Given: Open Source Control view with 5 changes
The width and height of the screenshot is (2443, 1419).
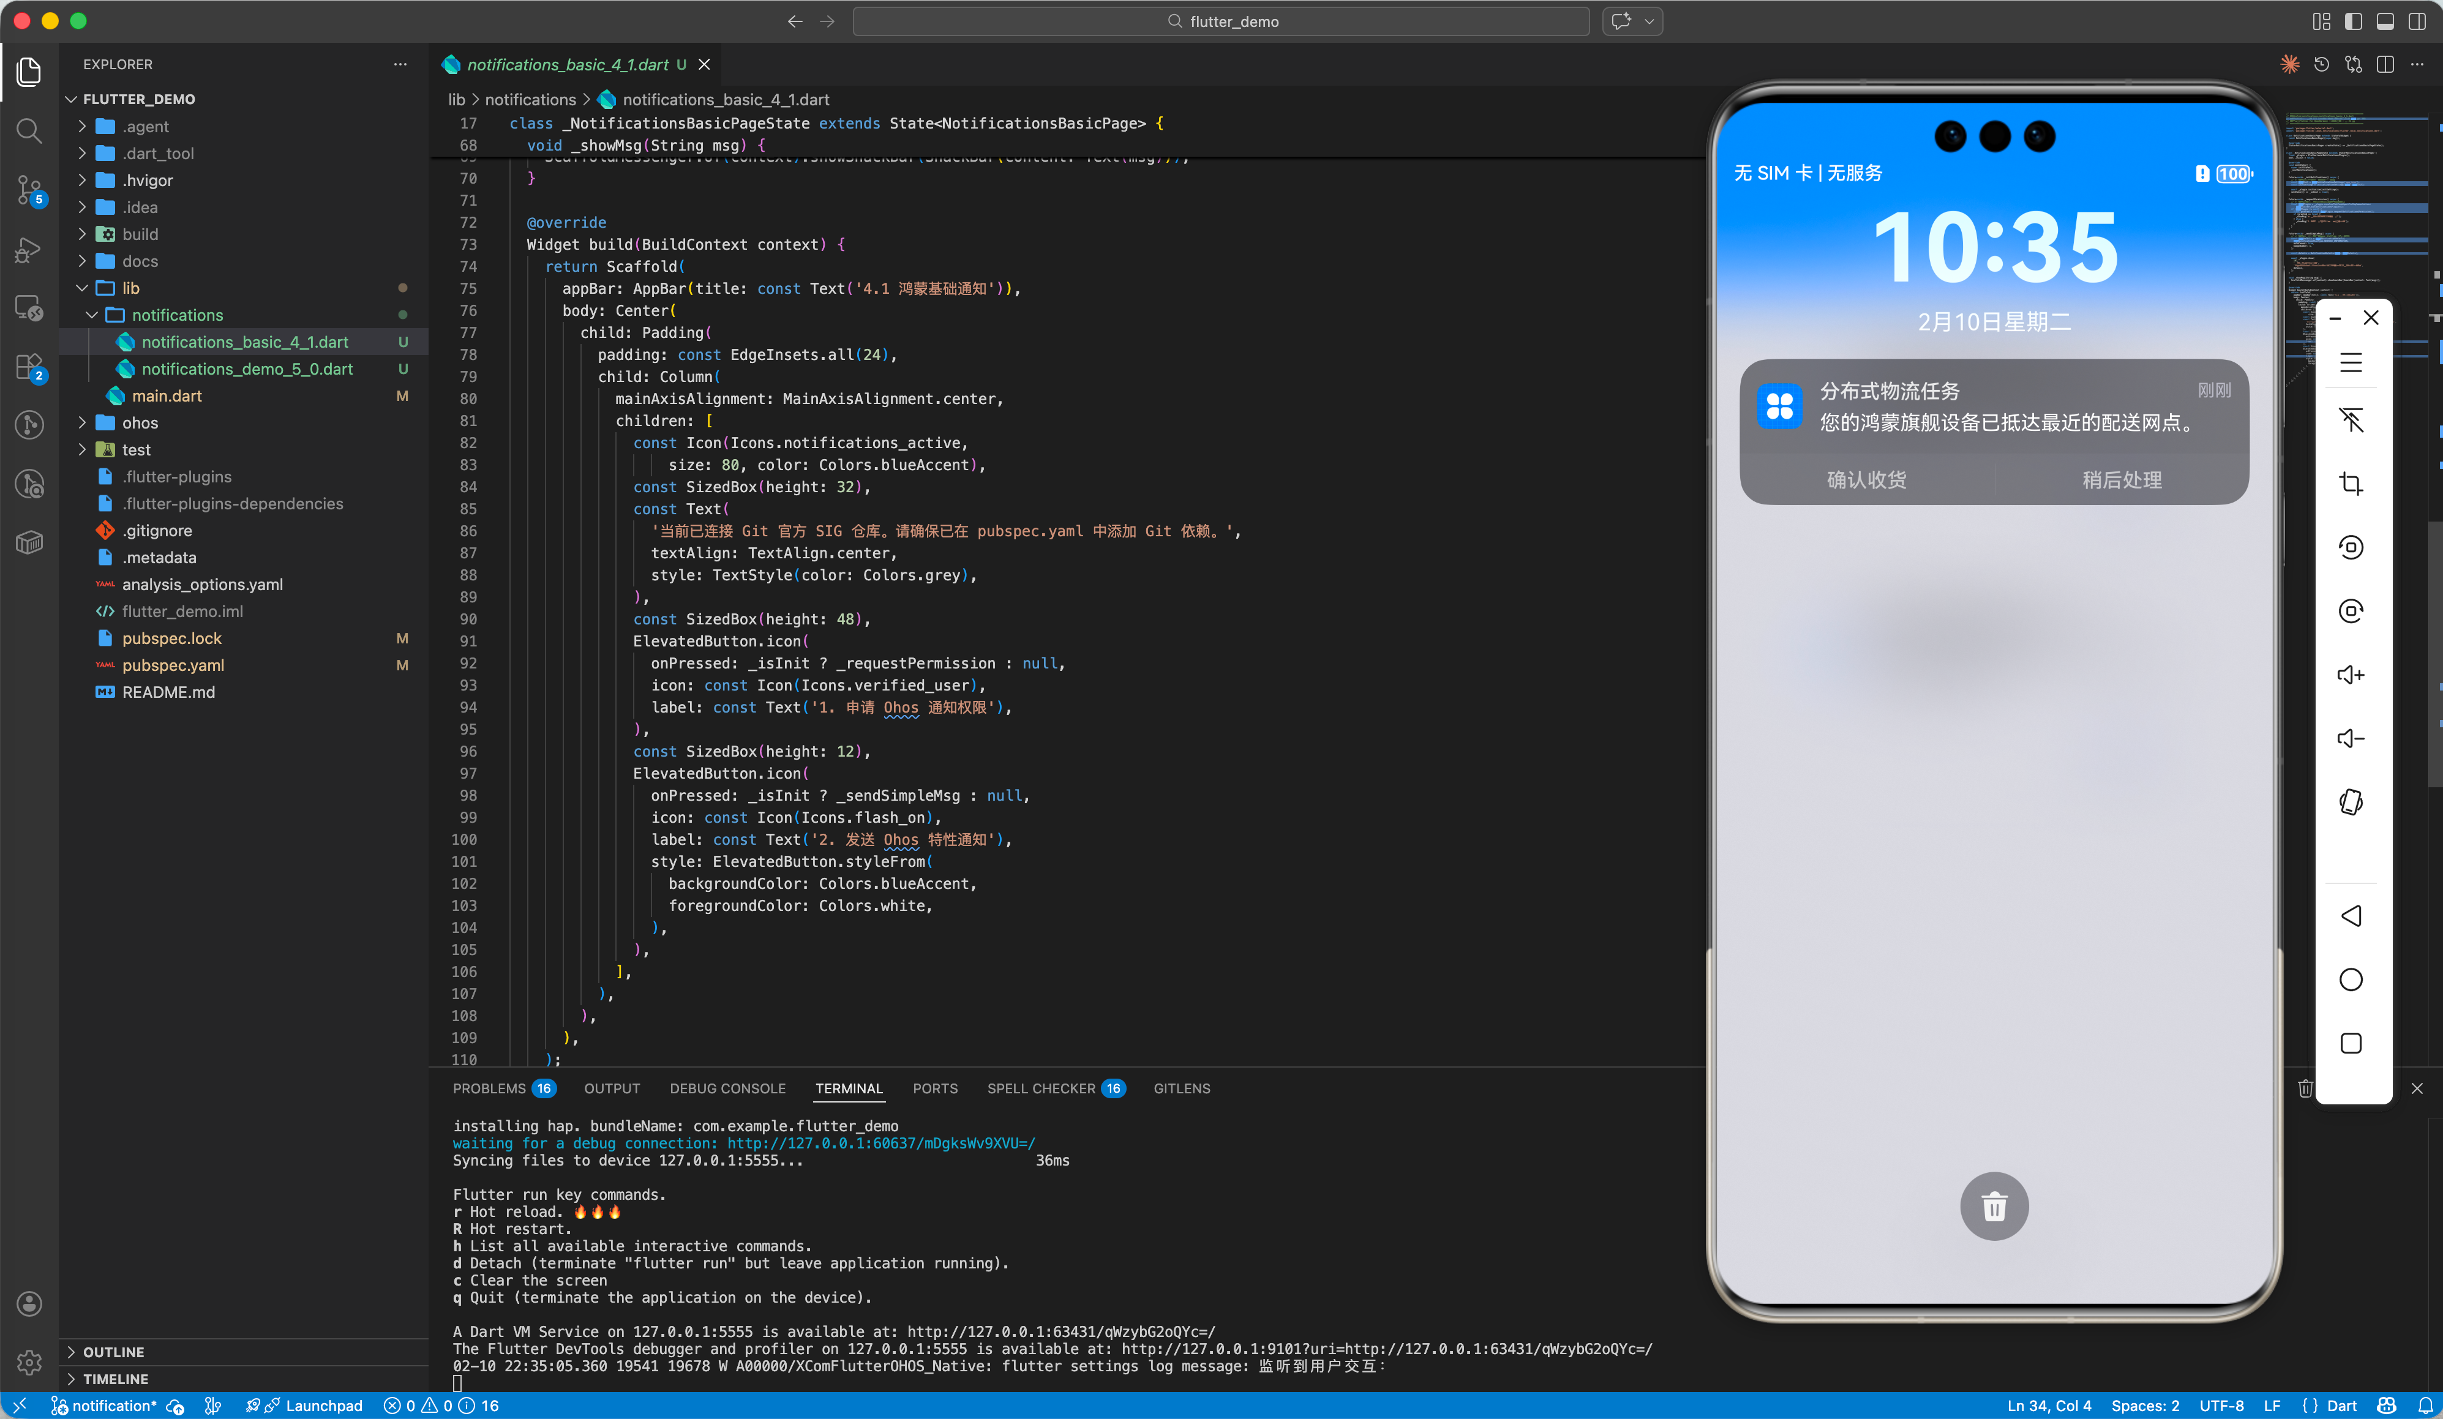Looking at the screenshot, I should tap(29, 190).
